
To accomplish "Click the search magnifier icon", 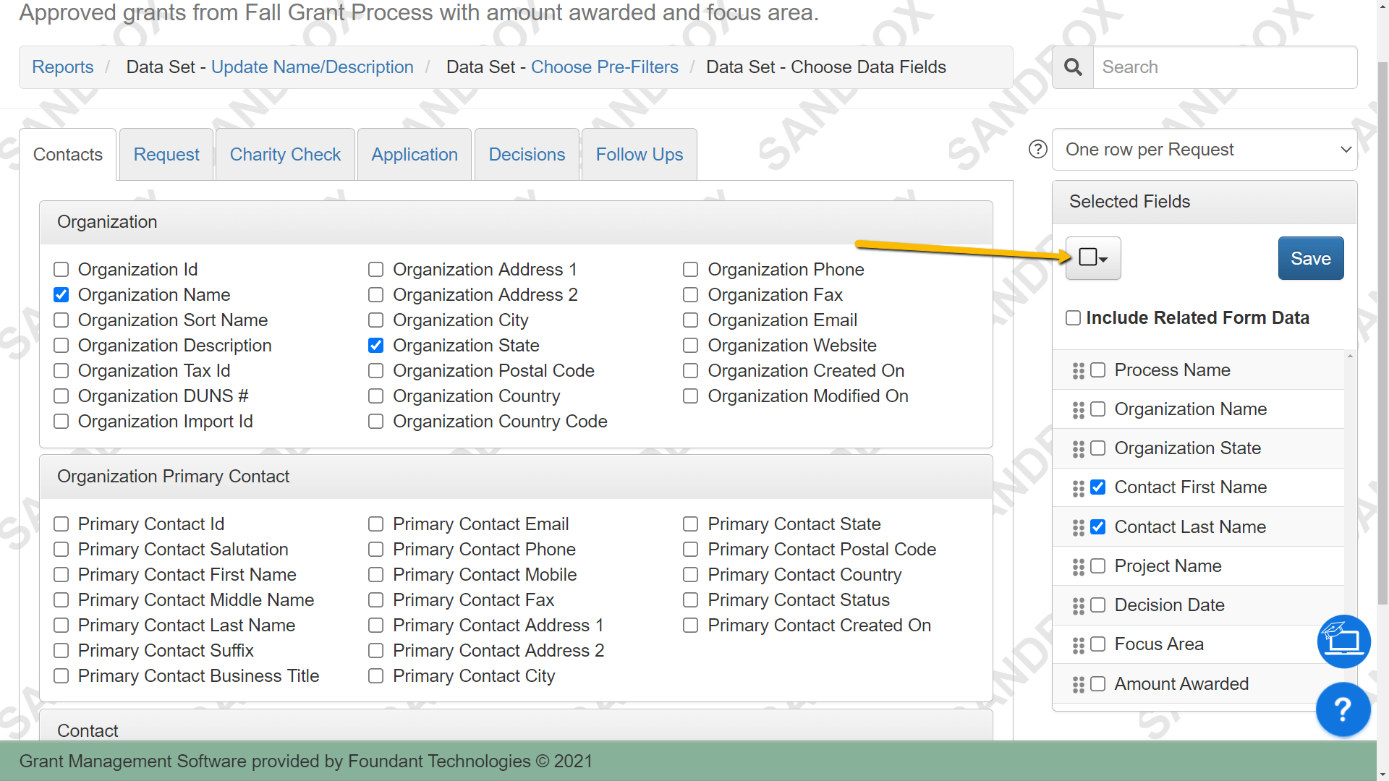I will [x=1073, y=67].
